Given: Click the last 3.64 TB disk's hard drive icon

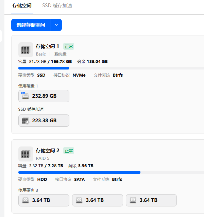Looking at the screenshot, I should (x=133, y=200).
